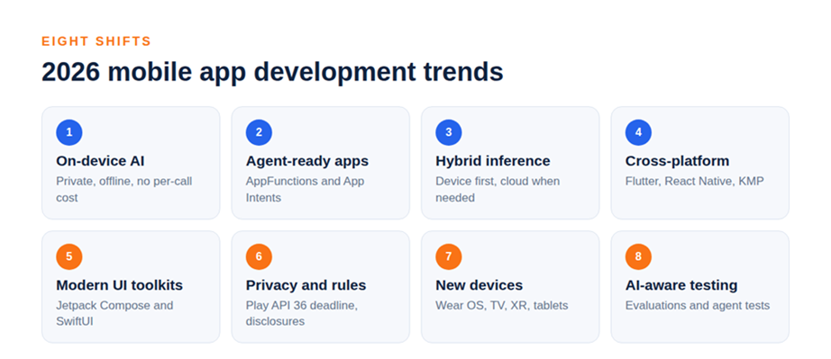This screenshot has height=359, width=831.
Task: Select the 'Modern UI toolkits' card title
Action: [119, 285]
